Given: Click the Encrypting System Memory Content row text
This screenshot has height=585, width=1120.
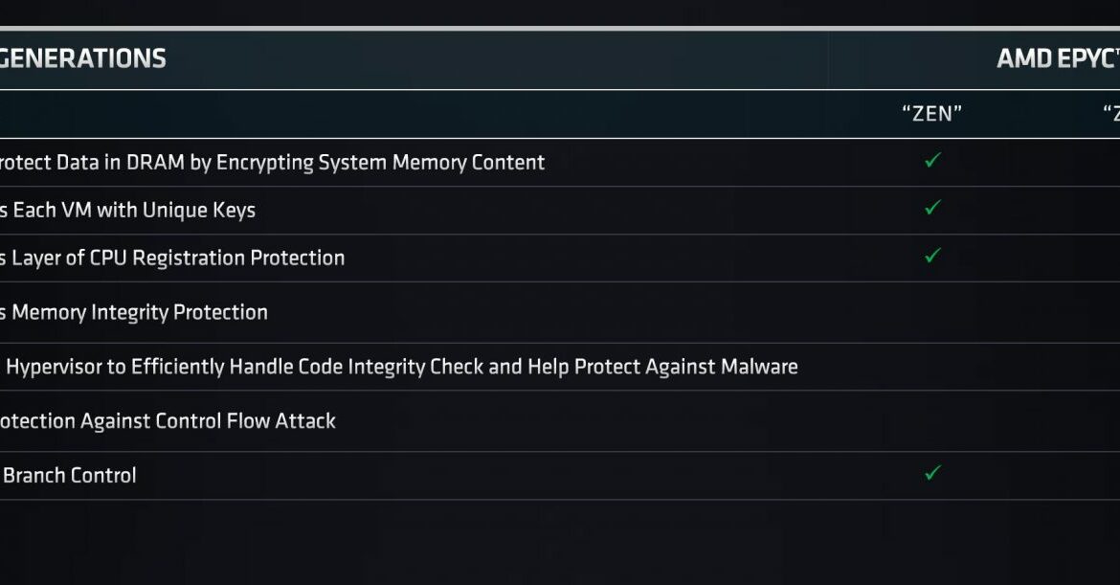Looking at the screenshot, I should pos(272,163).
